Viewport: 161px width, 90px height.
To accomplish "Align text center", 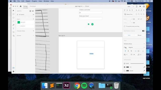I will click(128, 51).
